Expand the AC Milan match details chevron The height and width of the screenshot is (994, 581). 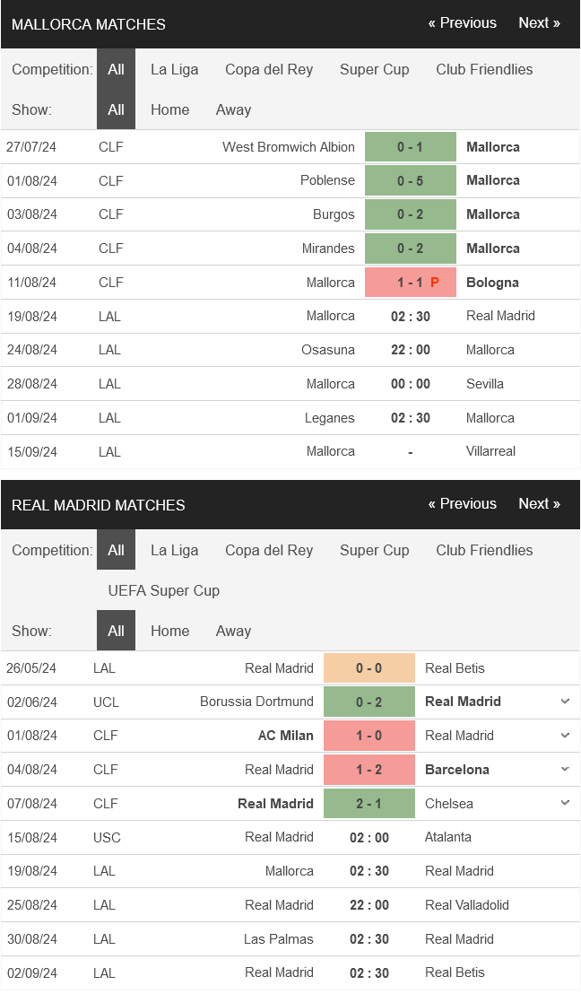point(565,736)
